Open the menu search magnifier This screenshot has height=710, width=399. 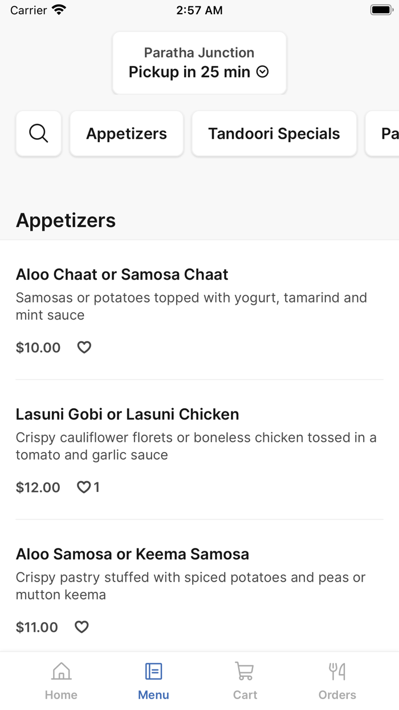[39, 134]
